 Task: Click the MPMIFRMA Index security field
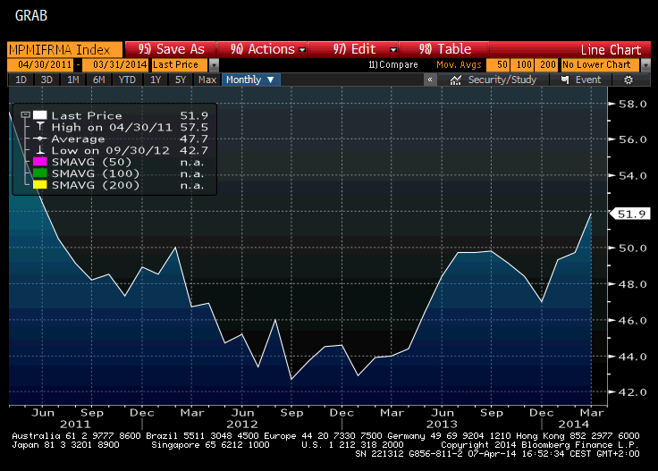(x=65, y=49)
